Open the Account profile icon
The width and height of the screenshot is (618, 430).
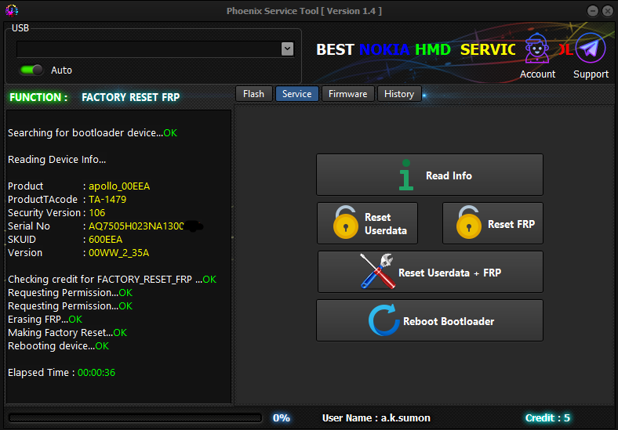tap(536, 48)
